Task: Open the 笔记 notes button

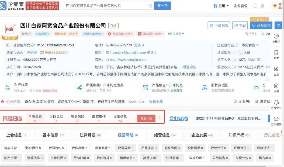Action: click(240, 26)
